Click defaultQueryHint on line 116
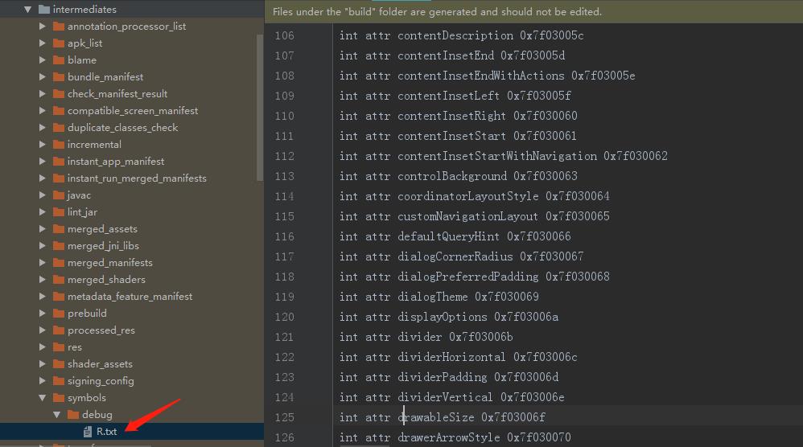 tap(449, 236)
